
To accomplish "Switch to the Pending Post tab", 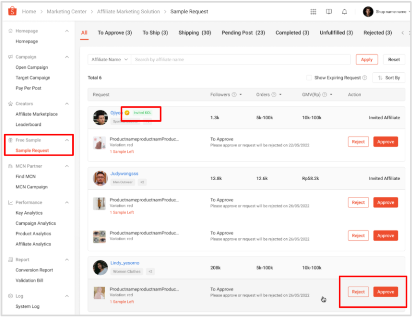I will pyautogui.click(x=243, y=32).
